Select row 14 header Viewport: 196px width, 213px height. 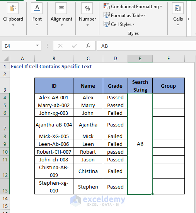coord(5,198)
